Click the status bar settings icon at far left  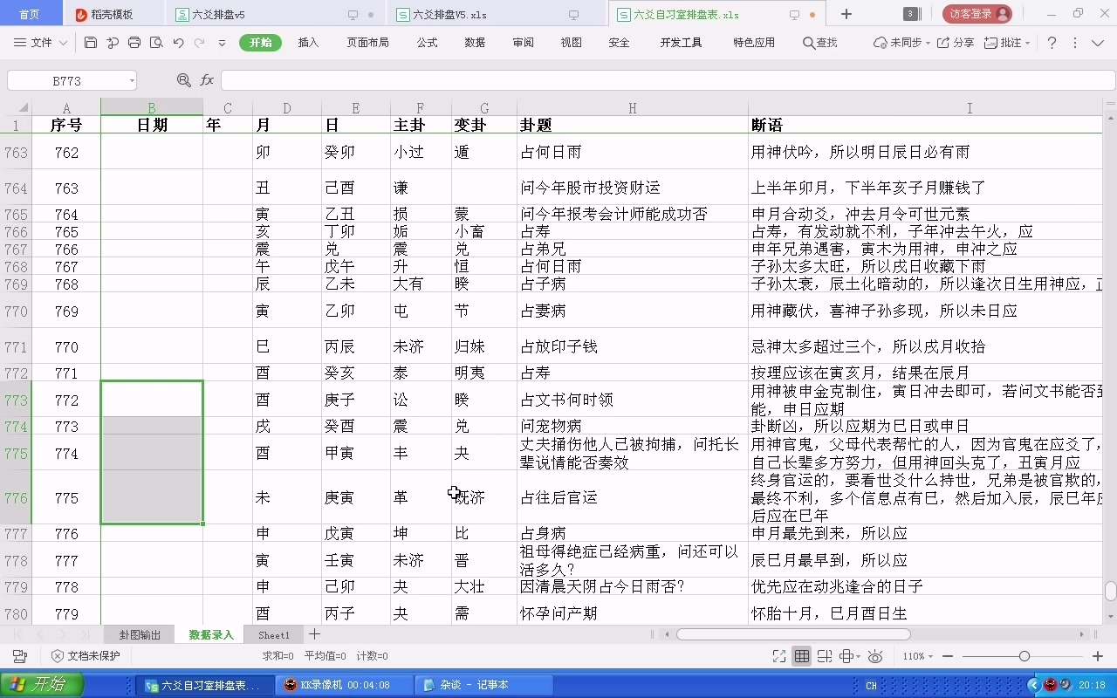(19, 656)
